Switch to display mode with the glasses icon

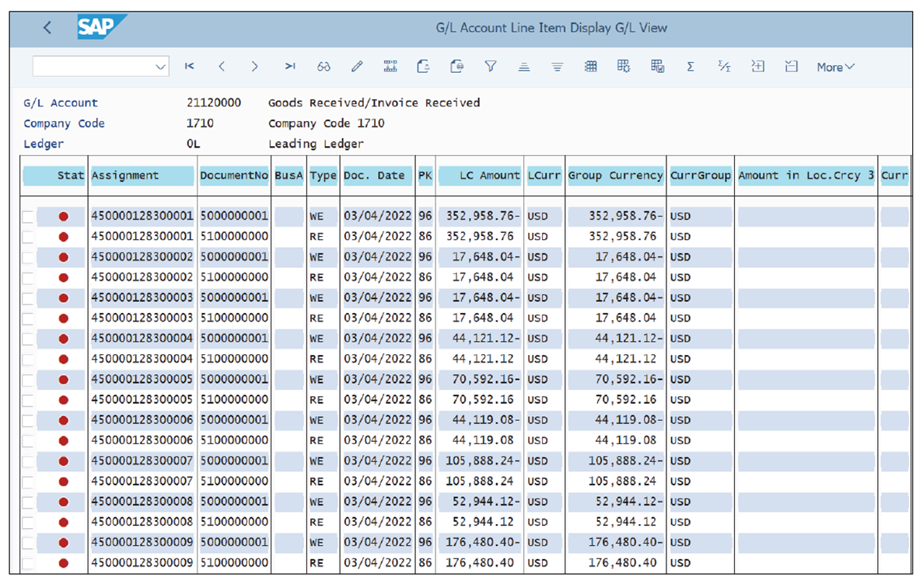click(x=324, y=67)
